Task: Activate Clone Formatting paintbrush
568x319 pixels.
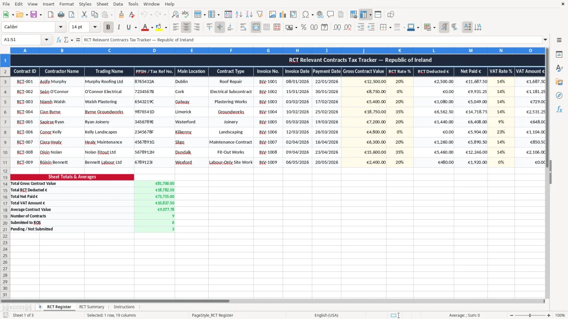Action: tap(121, 15)
